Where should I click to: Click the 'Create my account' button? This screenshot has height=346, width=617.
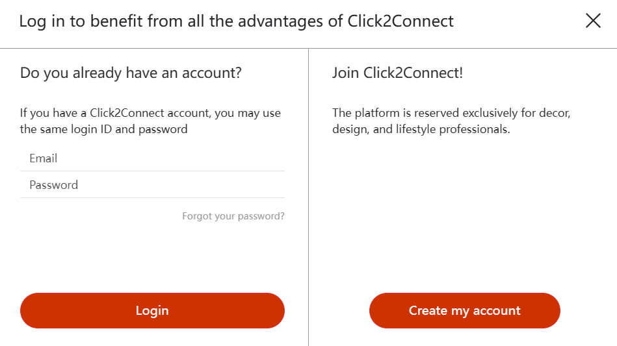(464, 310)
